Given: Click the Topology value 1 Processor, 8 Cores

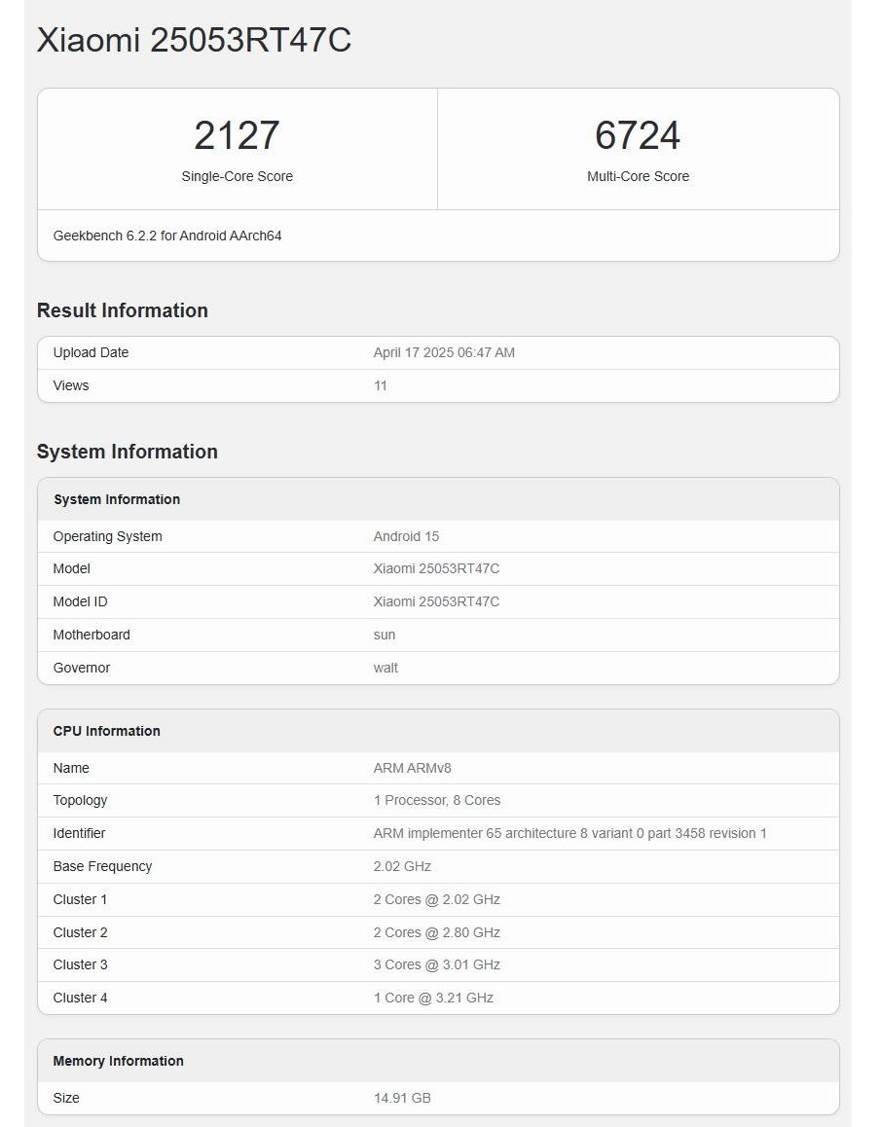Looking at the screenshot, I should click(437, 800).
